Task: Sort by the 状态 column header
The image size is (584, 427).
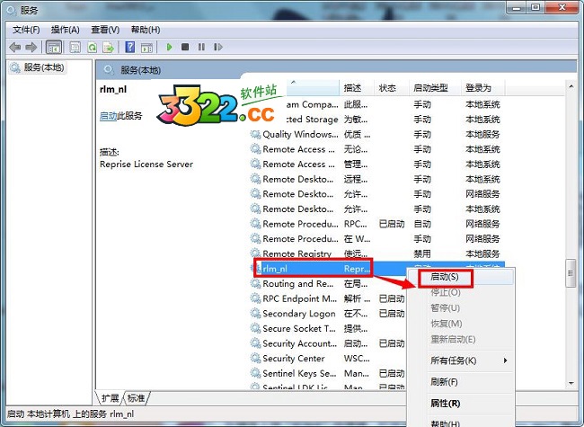Action: click(391, 88)
